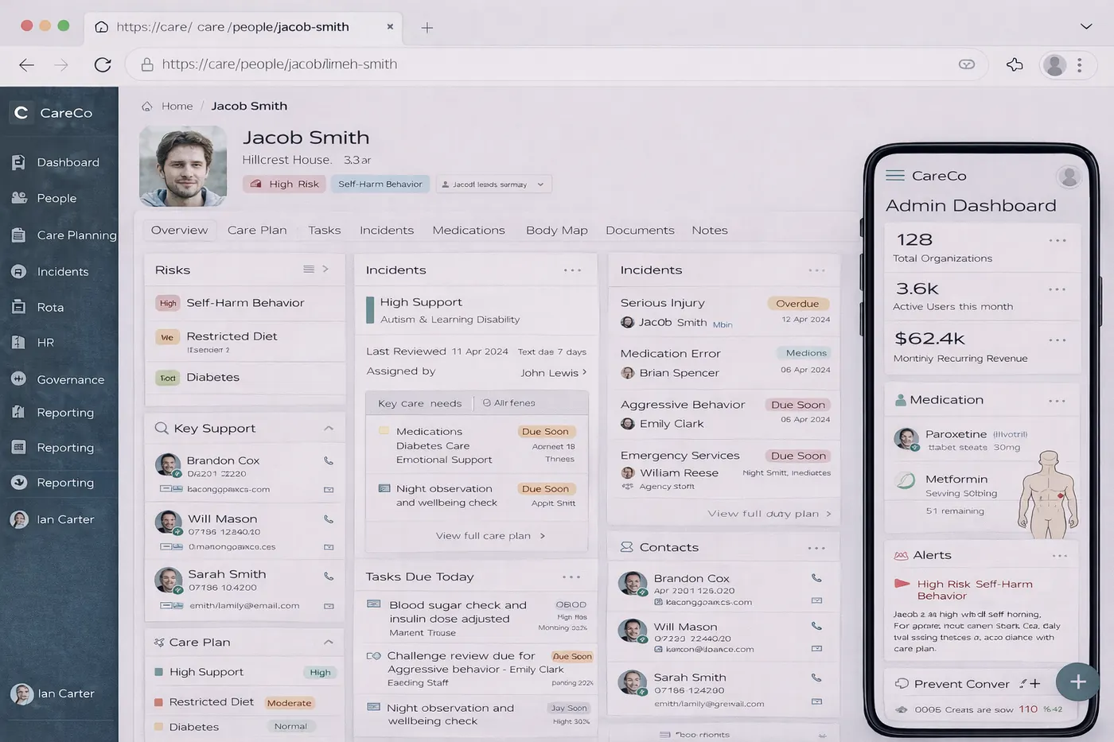Click View full care plan link
The image size is (1114, 742).
click(x=489, y=536)
